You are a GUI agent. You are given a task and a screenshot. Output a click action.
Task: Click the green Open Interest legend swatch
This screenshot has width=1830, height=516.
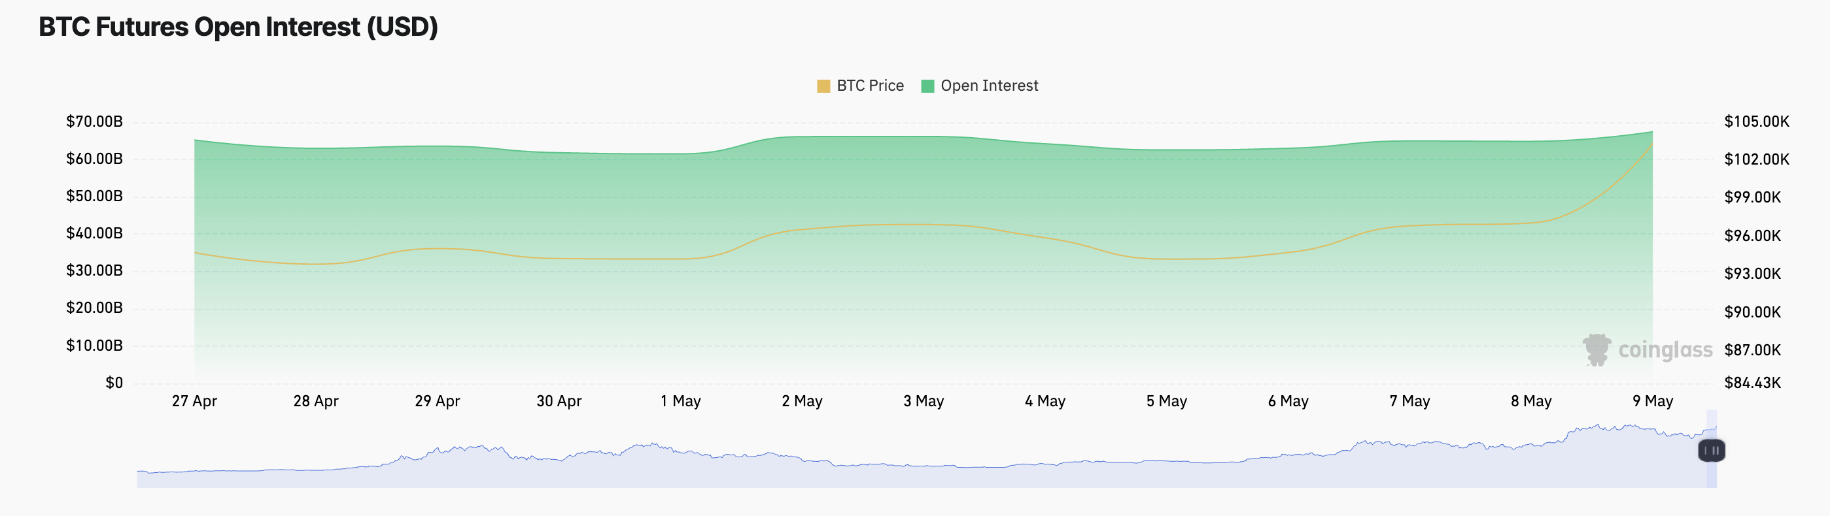[927, 86]
